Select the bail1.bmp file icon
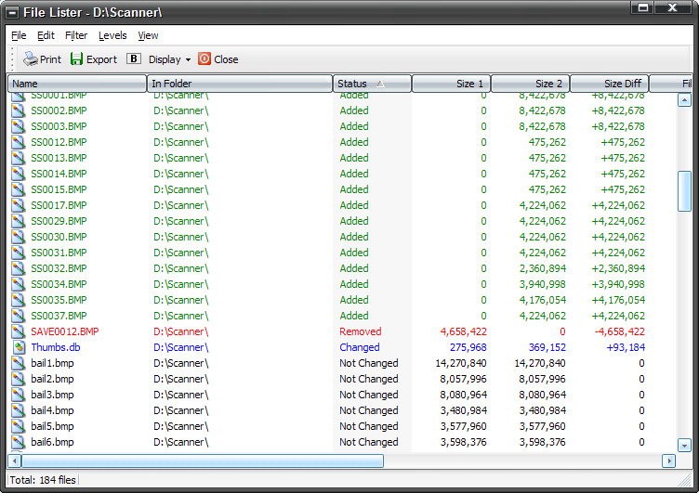The width and height of the screenshot is (699, 493). tap(19, 363)
